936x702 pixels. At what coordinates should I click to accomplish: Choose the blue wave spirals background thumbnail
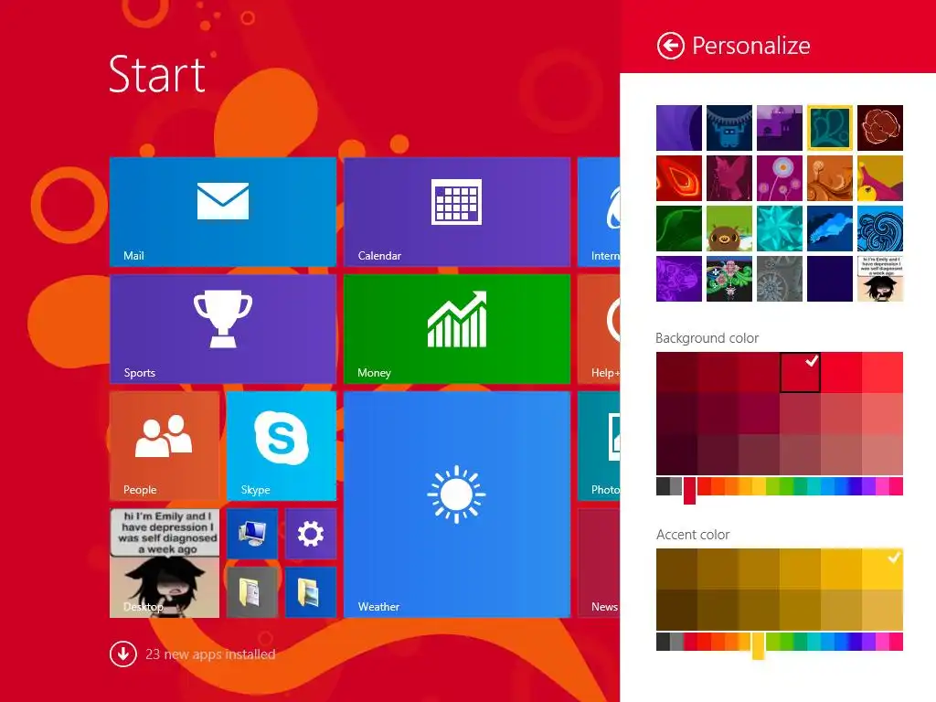(880, 229)
